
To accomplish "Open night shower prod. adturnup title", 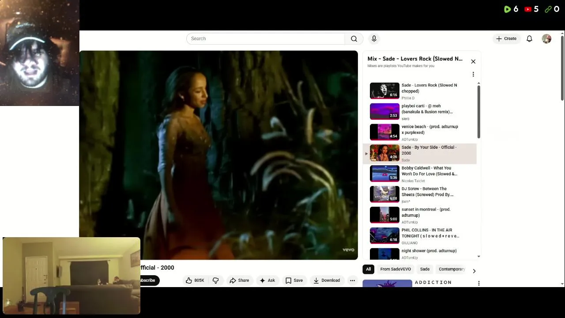I will point(429,251).
